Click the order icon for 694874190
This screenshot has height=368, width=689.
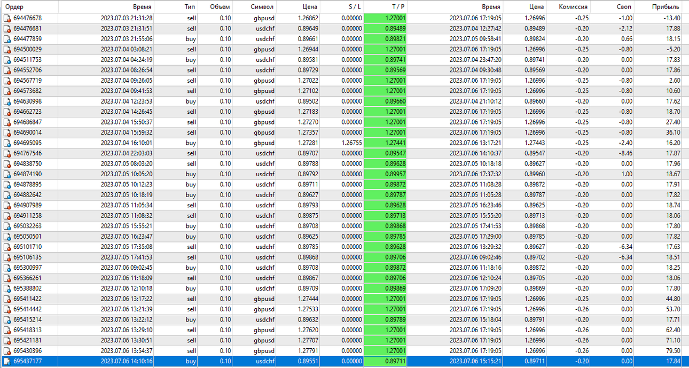point(7,174)
